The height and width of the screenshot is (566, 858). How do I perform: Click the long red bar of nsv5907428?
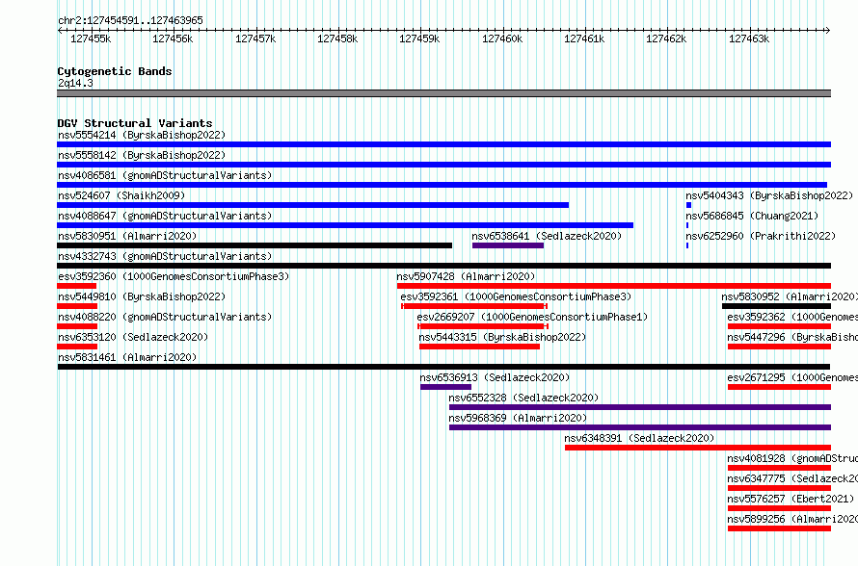[x=614, y=286]
